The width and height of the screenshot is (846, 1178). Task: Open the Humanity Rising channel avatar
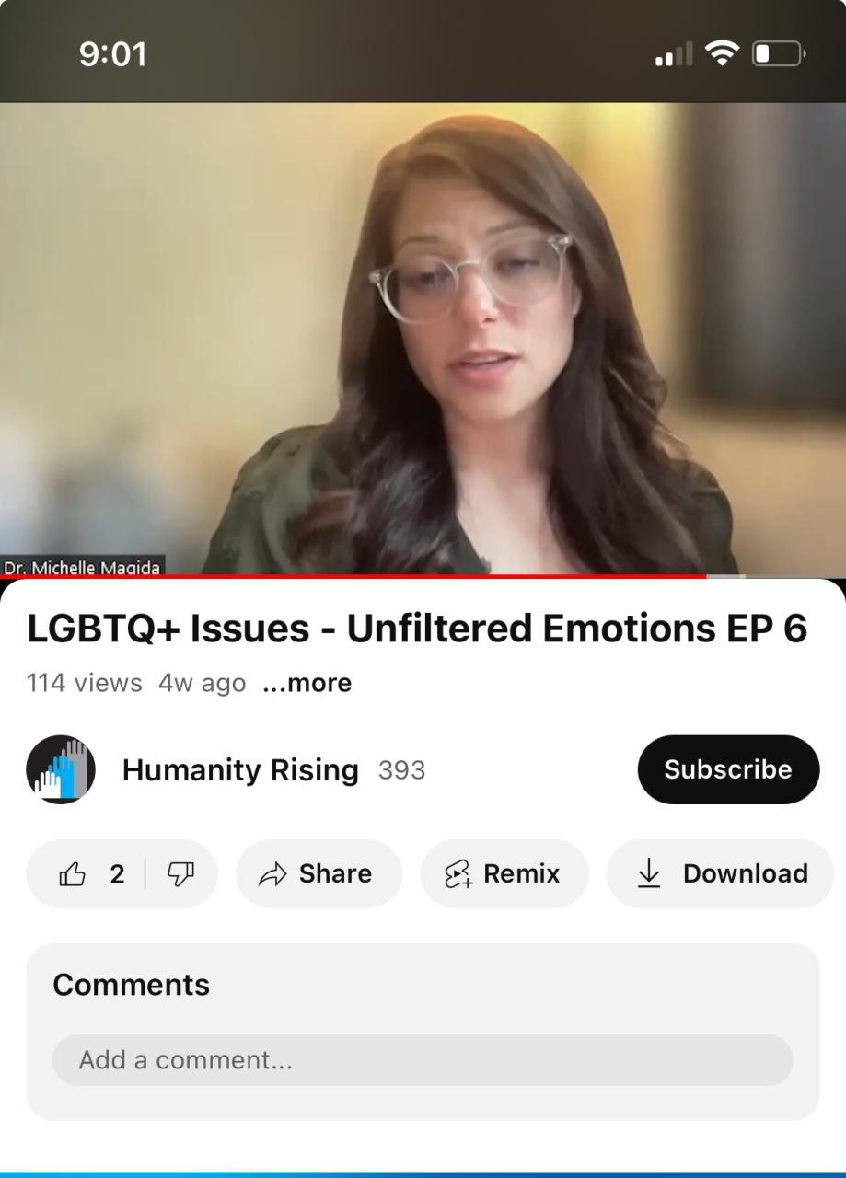coord(61,769)
